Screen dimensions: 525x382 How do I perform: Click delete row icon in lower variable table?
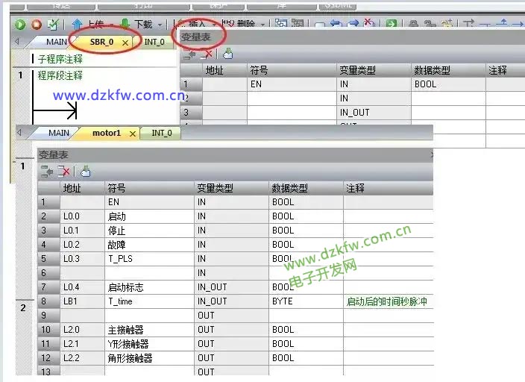[x=64, y=172]
